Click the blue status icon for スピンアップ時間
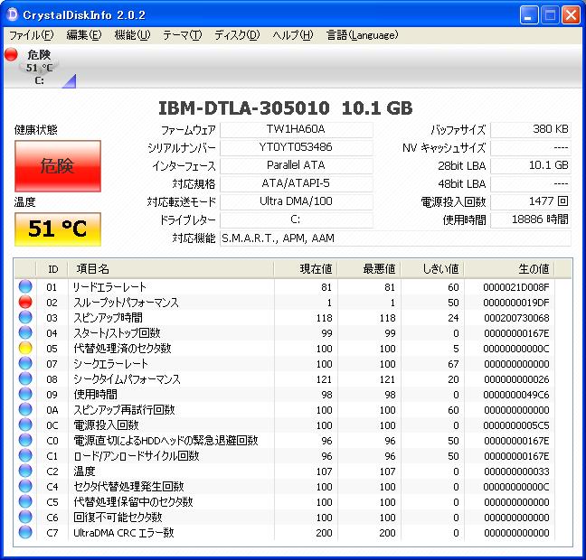586x560 pixels. click(x=25, y=317)
